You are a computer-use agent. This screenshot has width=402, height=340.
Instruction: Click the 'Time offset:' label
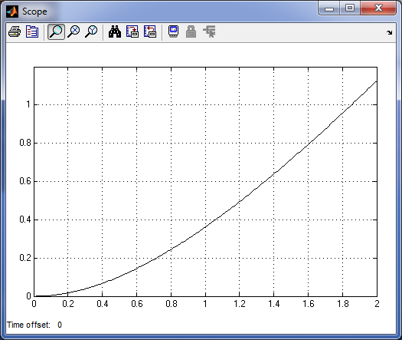click(28, 325)
